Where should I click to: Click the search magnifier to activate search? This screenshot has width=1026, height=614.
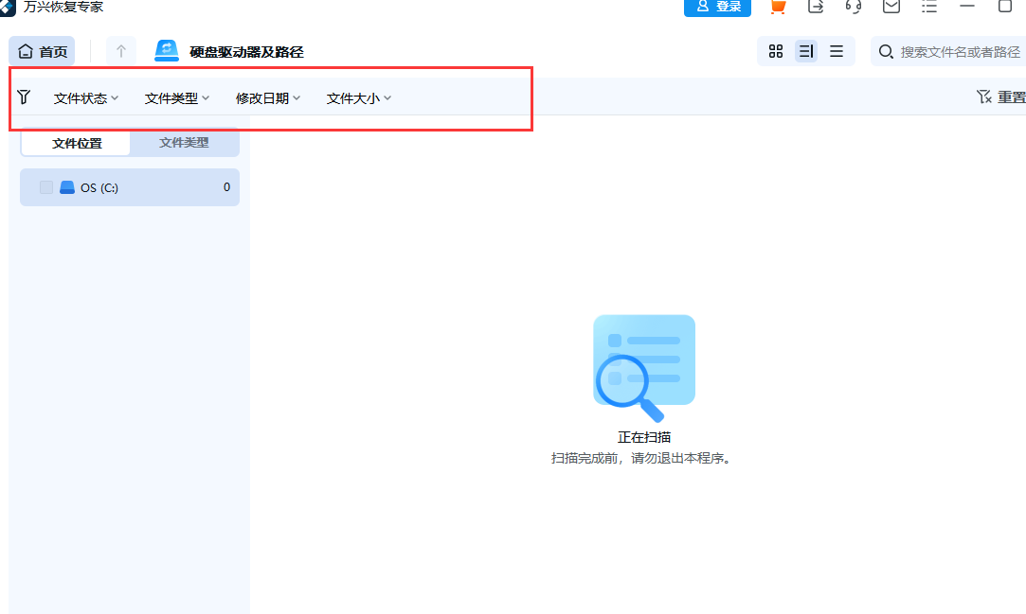[886, 53]
